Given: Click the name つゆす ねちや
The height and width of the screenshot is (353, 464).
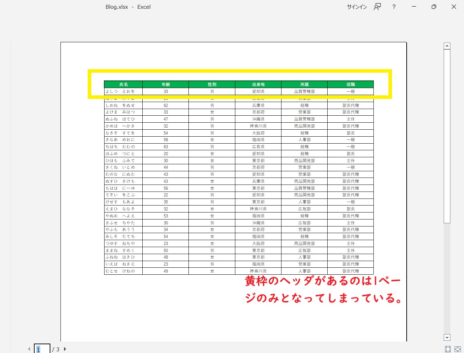Looking at the screenshot, I should (120, 244).
